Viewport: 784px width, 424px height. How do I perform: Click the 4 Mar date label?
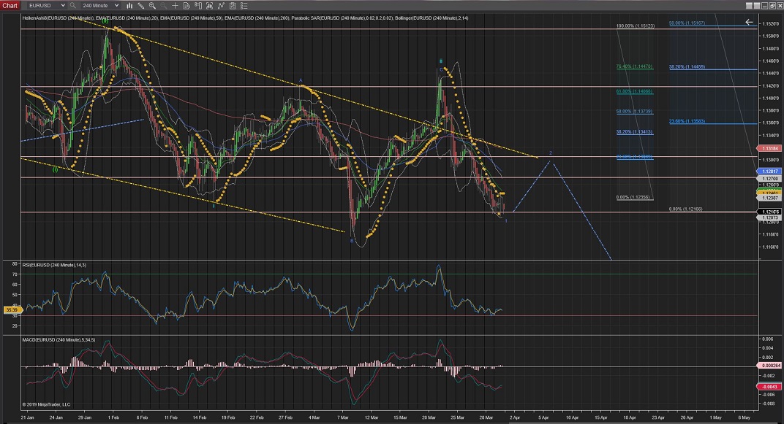coord(314,417)
